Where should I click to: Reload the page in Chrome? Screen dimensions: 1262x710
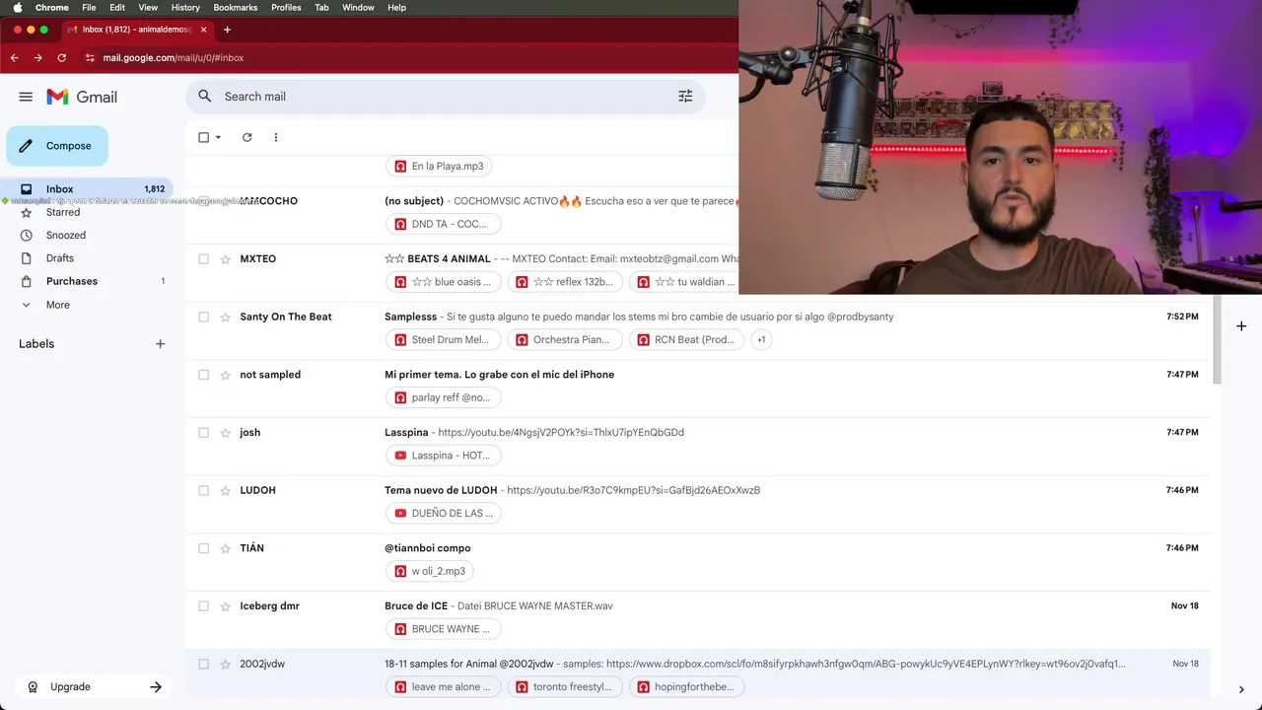click(62, 58)
